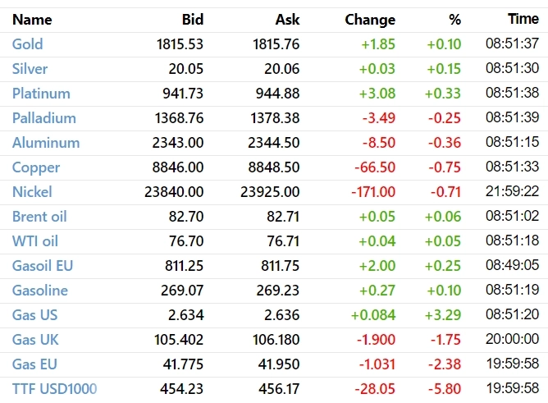Select the Palladium link
The width and height of the screenshot is (548, 403).
(43, 118)
